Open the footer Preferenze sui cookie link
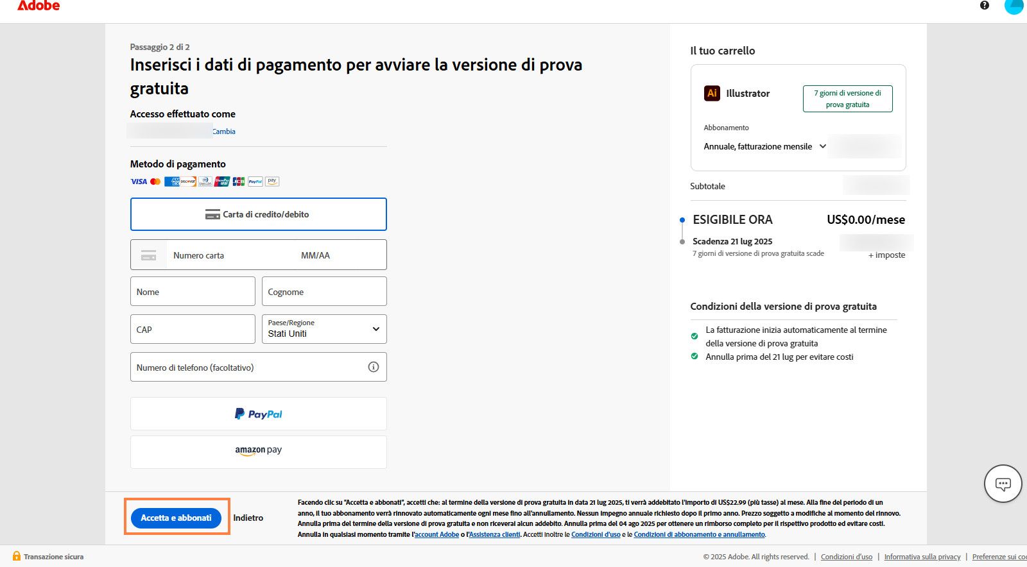1027x567 pixels. click(x=999, y=557)
